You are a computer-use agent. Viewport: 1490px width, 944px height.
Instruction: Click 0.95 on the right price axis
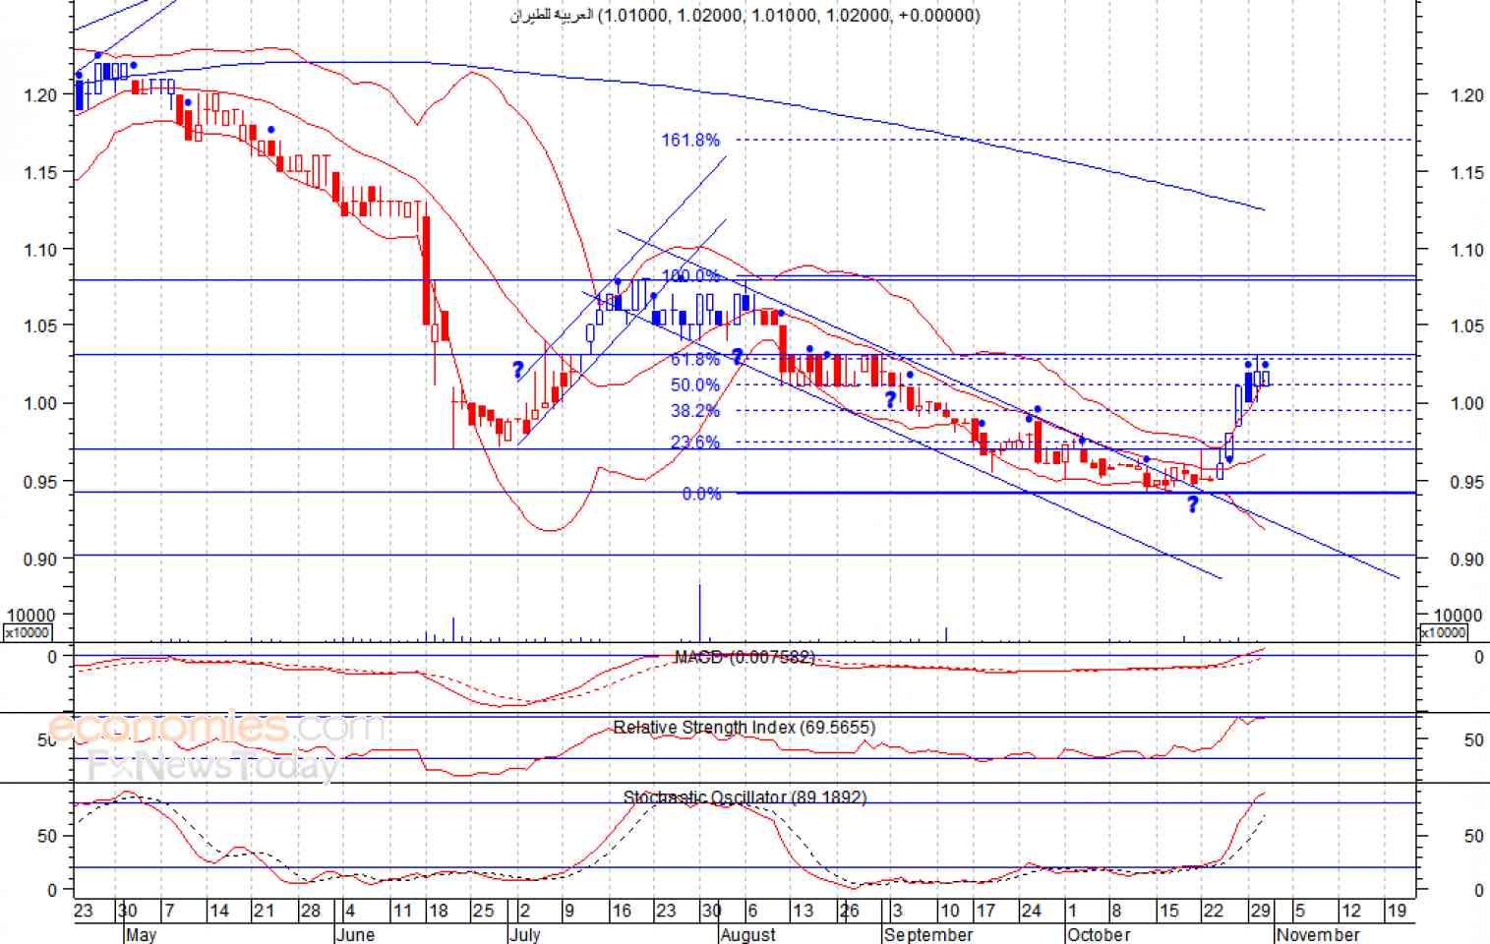(x=1467, y=482)
